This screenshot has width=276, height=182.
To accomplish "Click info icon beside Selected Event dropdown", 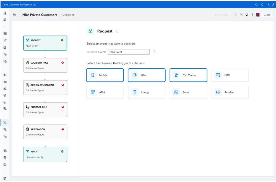I will 154,52.
